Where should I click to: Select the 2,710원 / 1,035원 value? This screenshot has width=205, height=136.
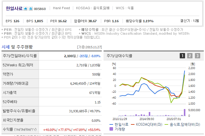88,65
